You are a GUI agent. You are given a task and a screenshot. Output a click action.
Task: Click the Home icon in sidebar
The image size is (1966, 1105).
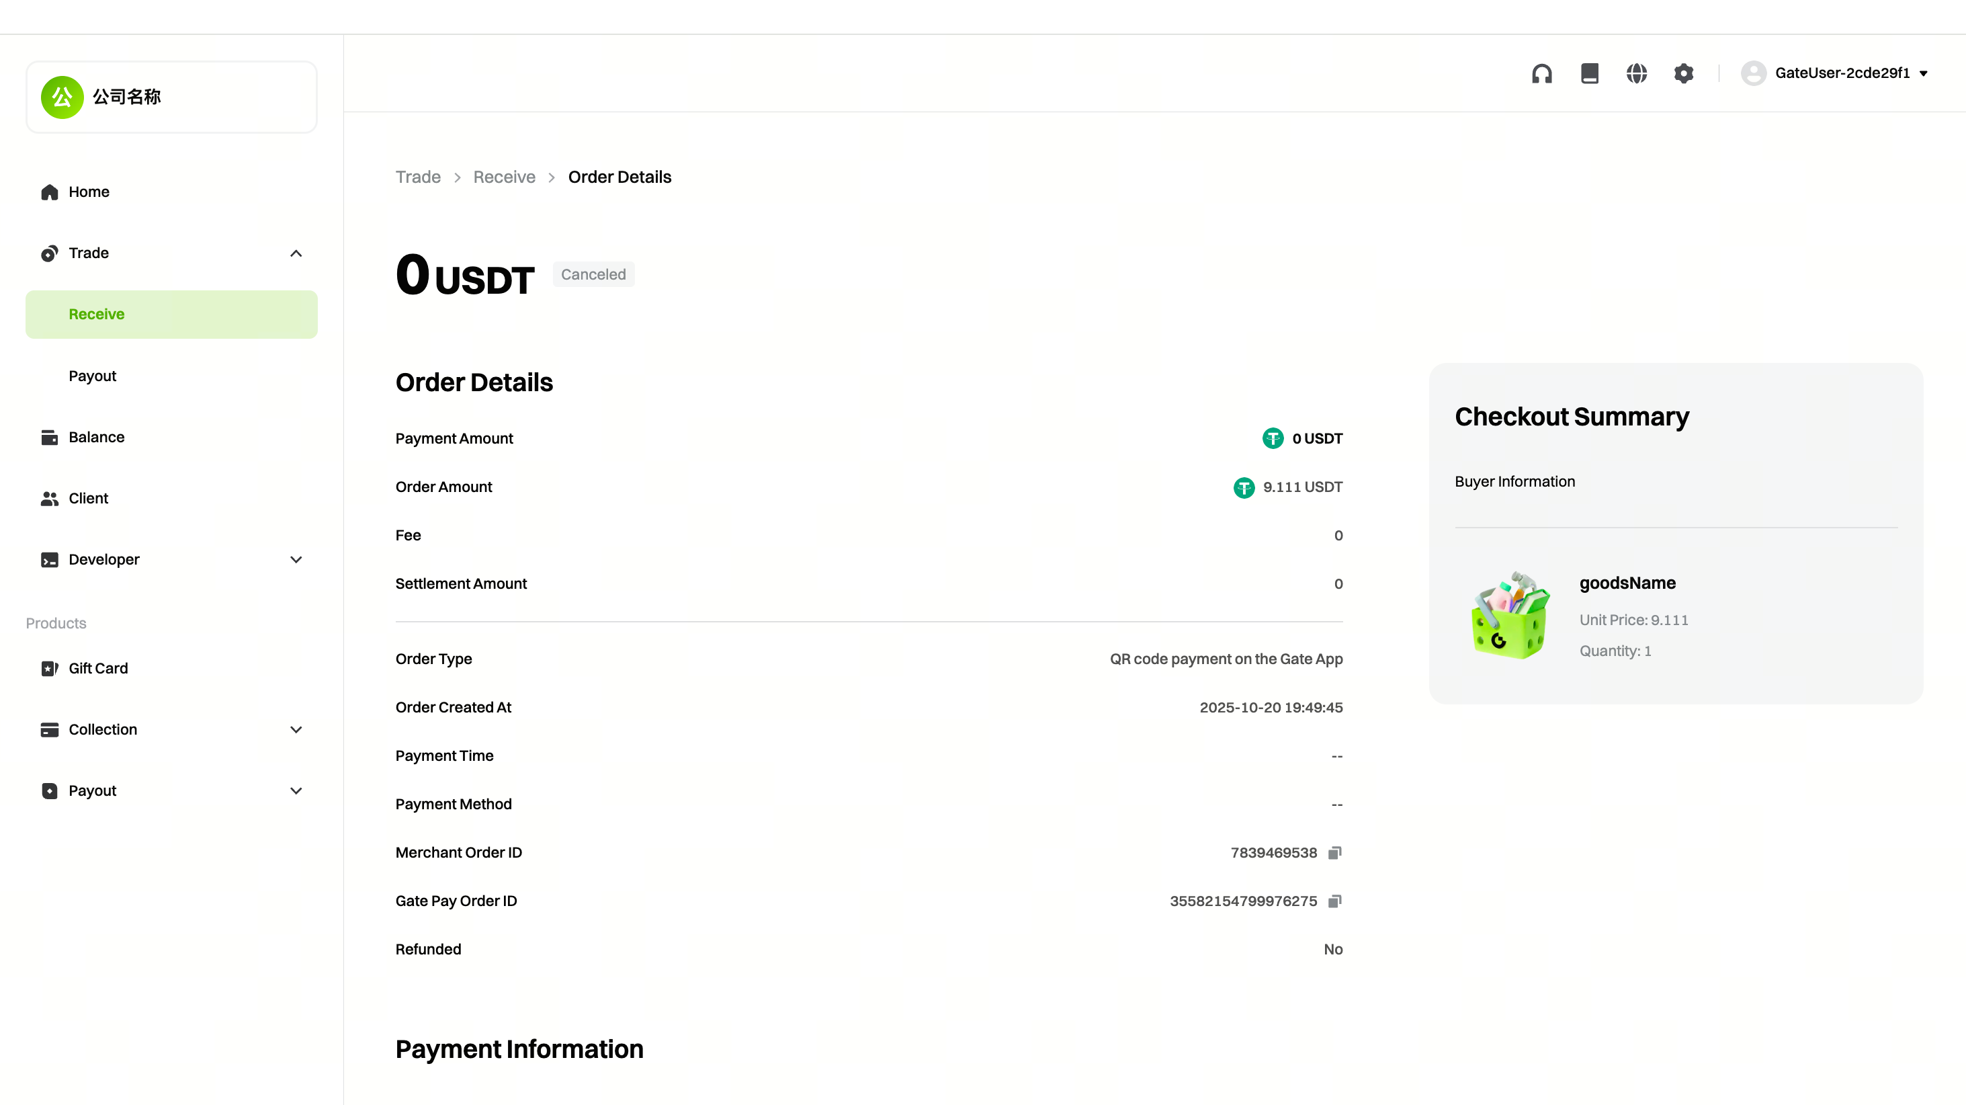click(x=50, y=192)
